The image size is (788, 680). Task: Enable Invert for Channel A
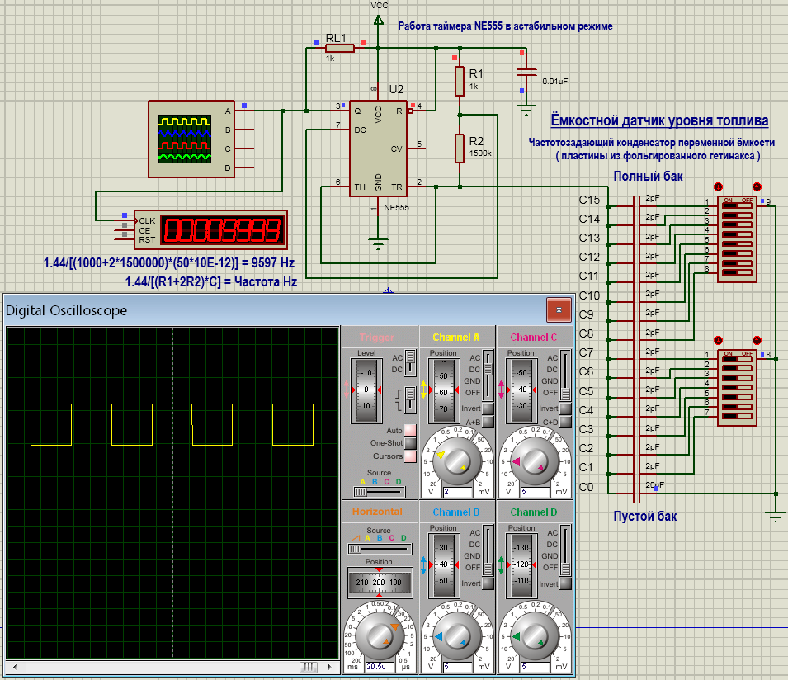click(488, 409)
